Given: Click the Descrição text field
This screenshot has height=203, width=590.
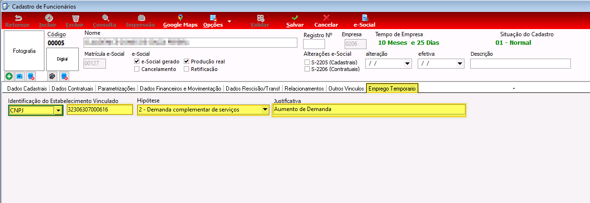Looking at the screenshot, I should click(x=520, y=64).
